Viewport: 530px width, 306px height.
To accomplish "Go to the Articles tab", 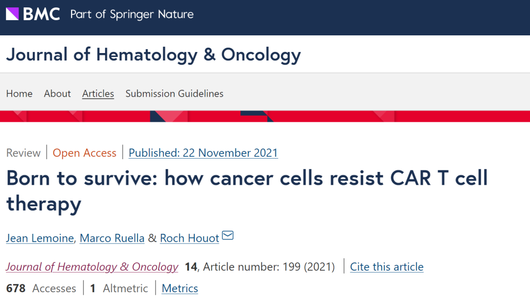I will tap(98, 94).
